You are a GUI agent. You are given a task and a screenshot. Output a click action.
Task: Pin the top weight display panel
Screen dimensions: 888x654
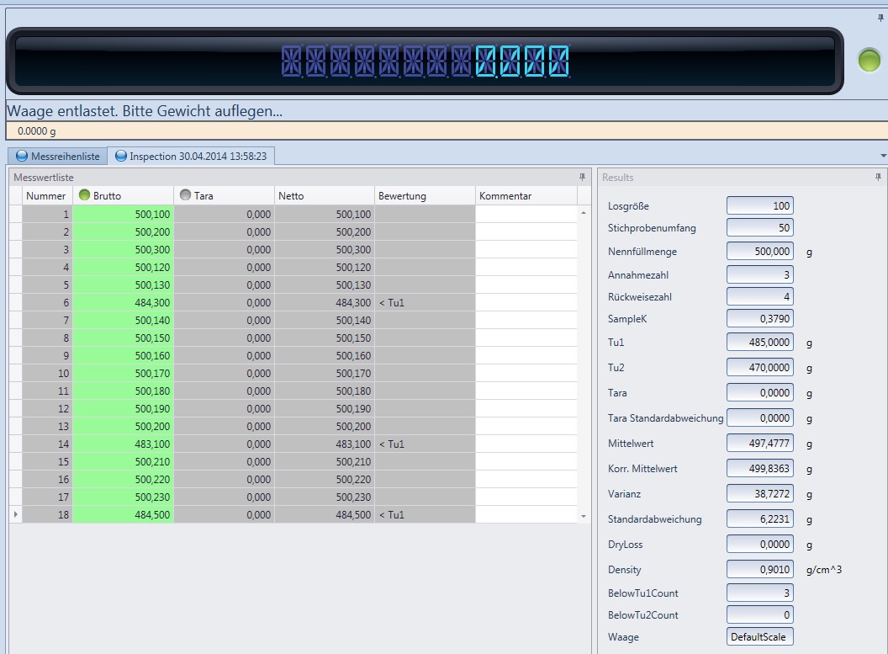tap(880, 17)
